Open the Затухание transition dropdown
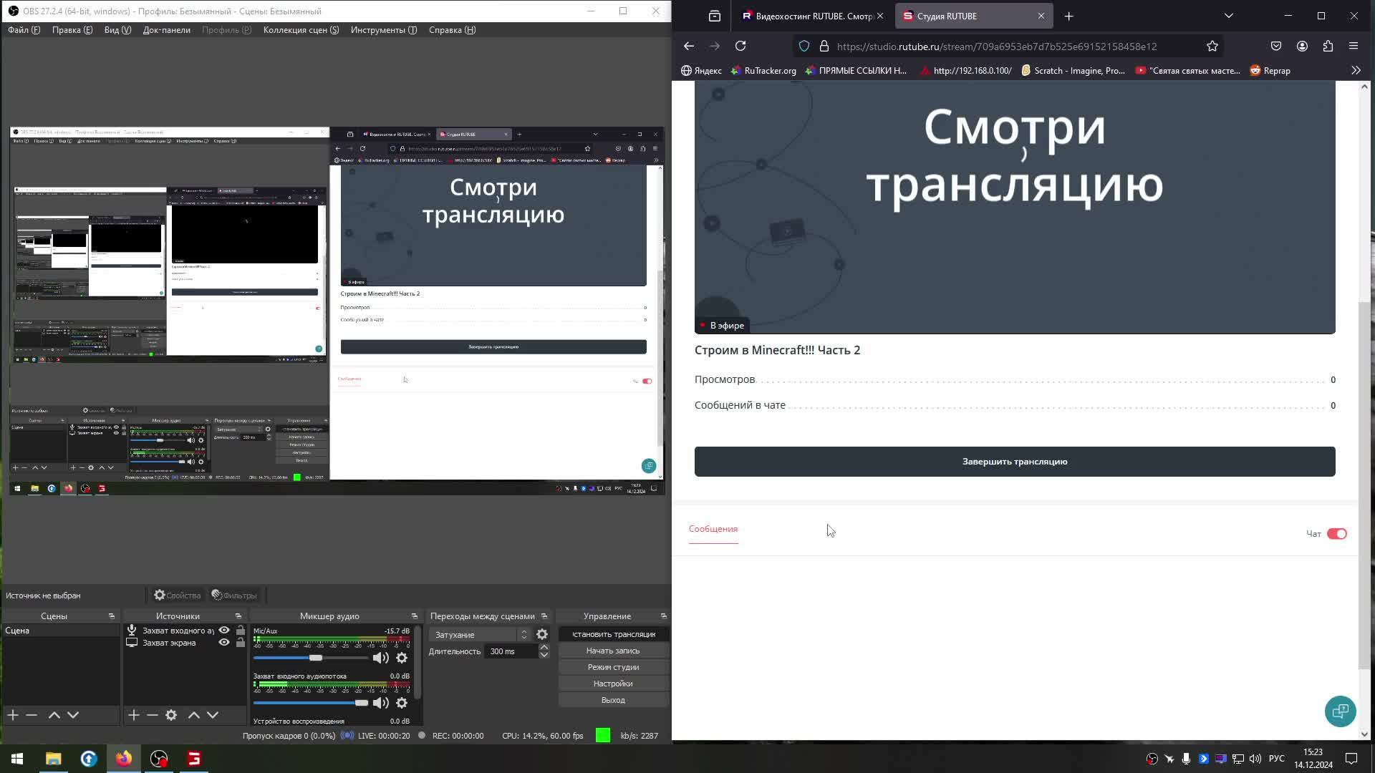The width and height of the screenshot is (1375, 773). [478, 635]
